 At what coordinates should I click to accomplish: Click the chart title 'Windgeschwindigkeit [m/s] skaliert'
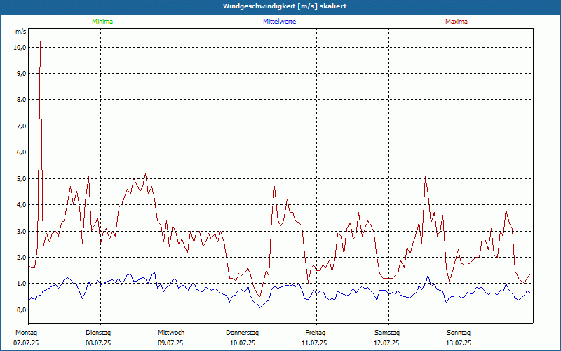click(285, 6)
